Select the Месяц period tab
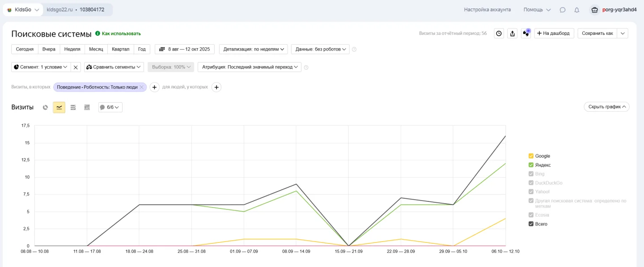This screenshot has height=267, width=644. (96, 49)
